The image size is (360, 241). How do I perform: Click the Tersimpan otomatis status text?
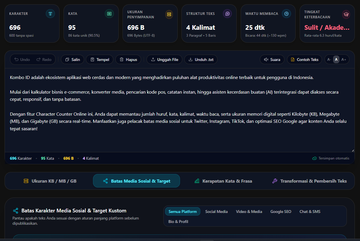point(334,158)
